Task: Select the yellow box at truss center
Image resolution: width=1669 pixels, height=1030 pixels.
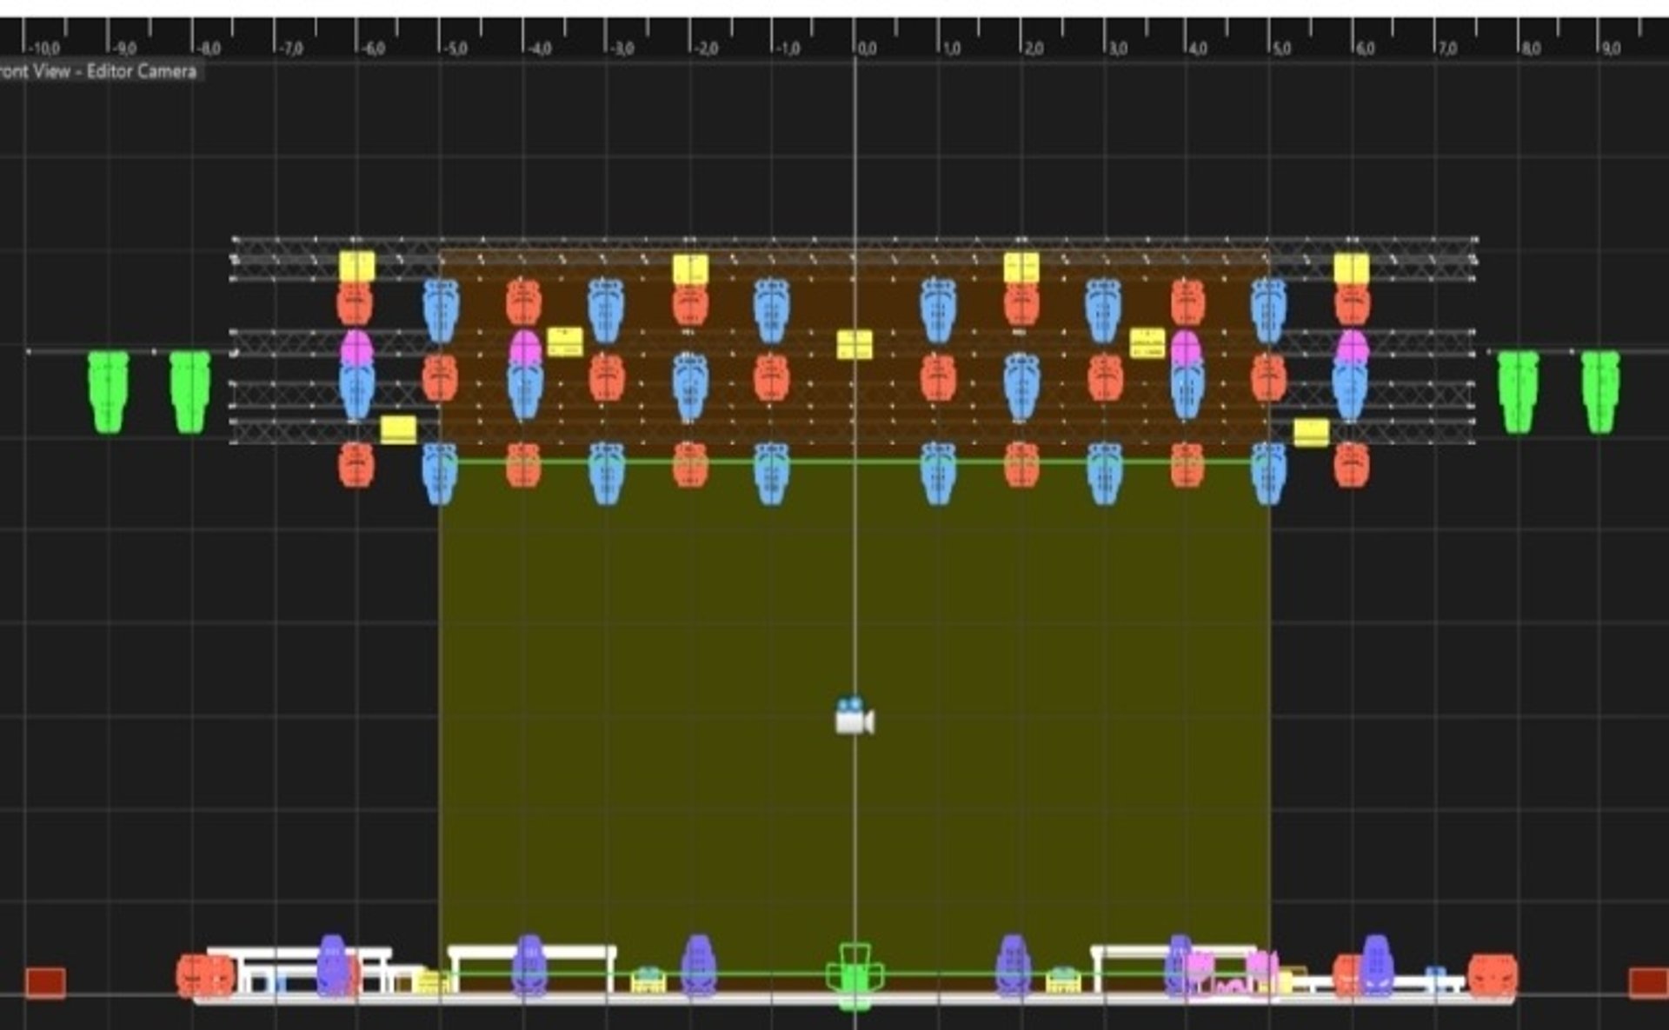Action: (x=854, y=344)
